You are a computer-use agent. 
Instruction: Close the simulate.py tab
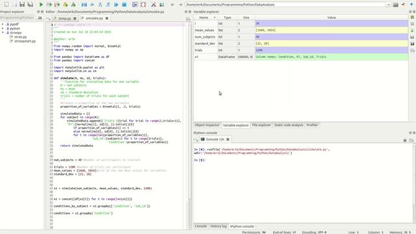[107, 18]
